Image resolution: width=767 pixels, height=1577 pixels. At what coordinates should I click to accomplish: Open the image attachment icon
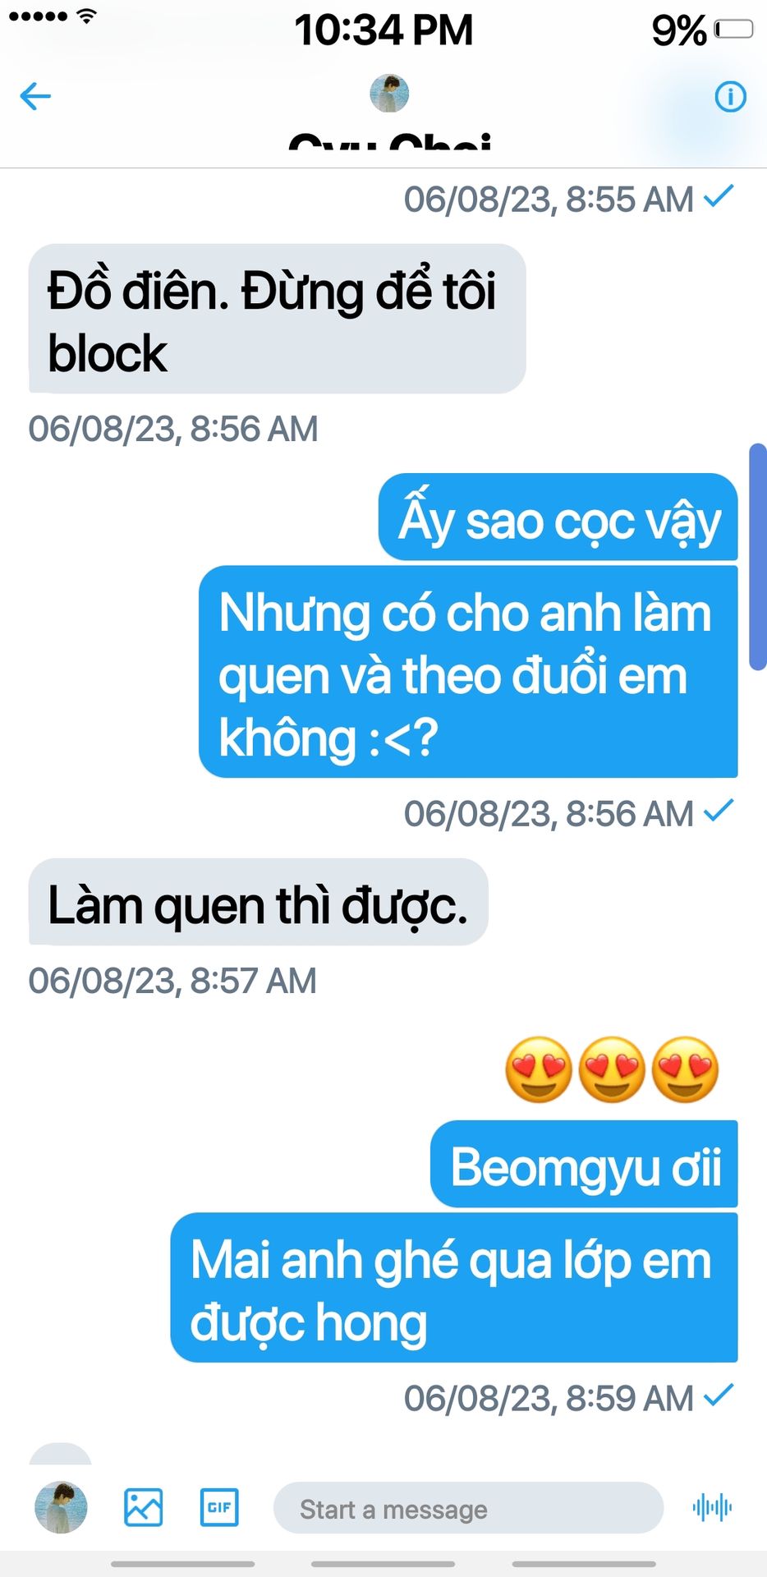(143, 1507)
